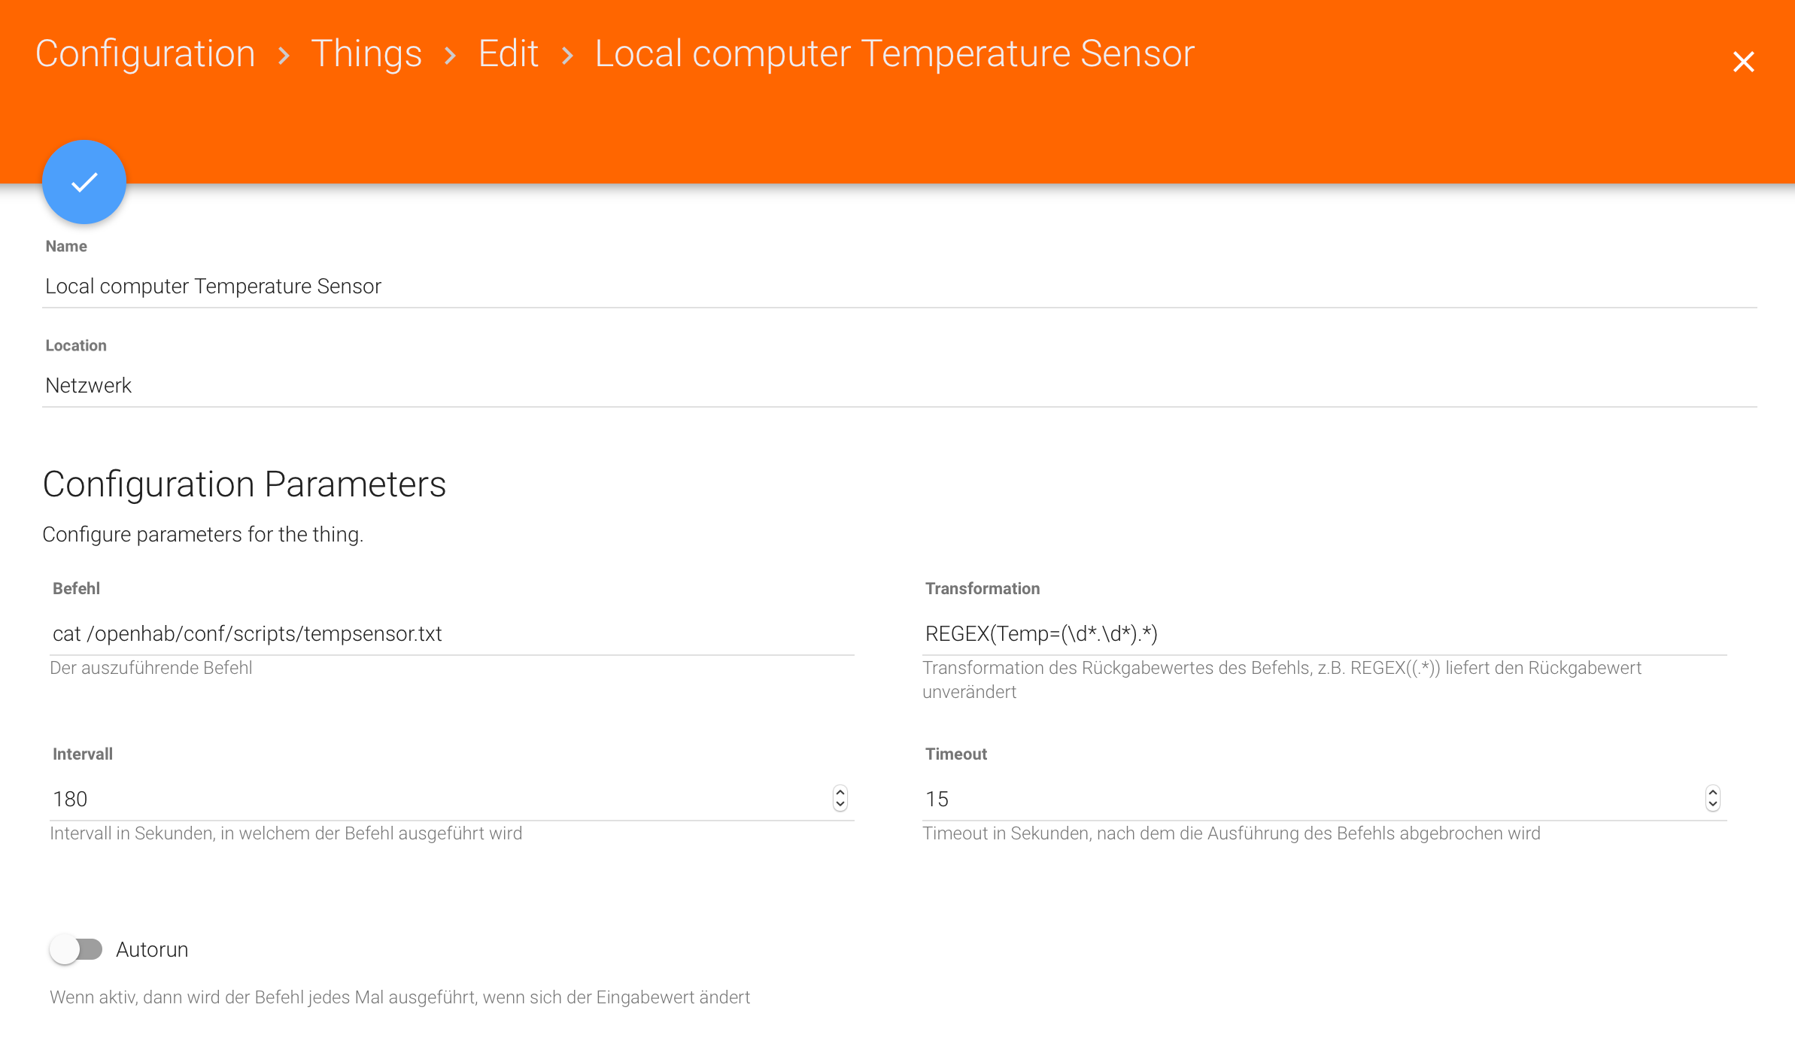The height and width of the screenshot is (1059, 1795).
Task: Save changes with the blue checkmark button
Action: 84,182
